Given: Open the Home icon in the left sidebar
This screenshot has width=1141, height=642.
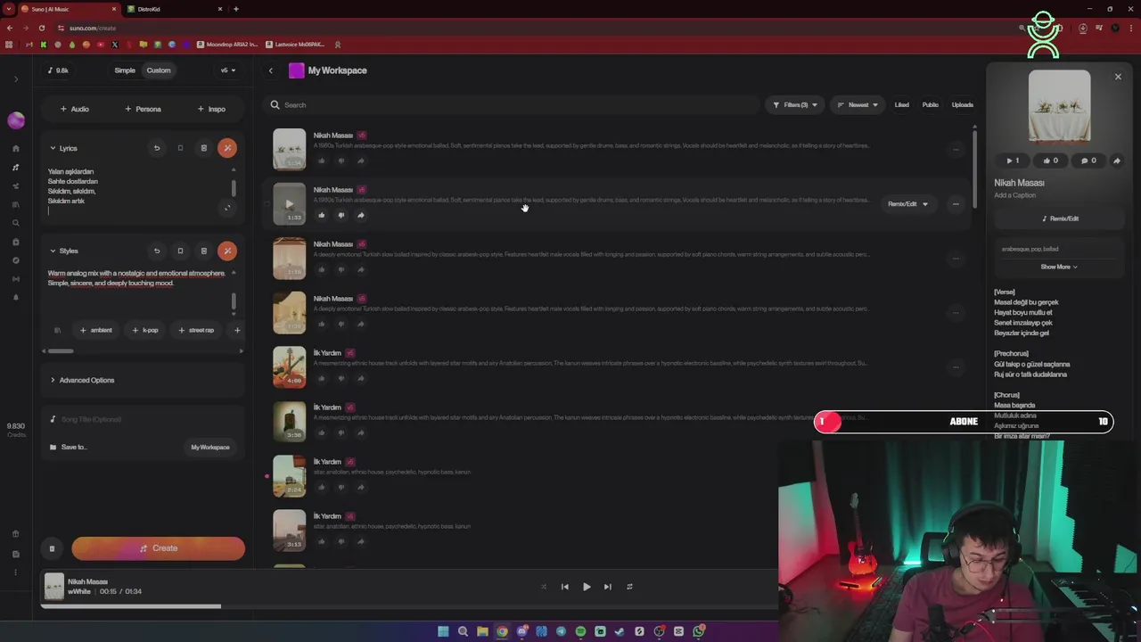Looking at the screenshot, I should click(16, 148).
